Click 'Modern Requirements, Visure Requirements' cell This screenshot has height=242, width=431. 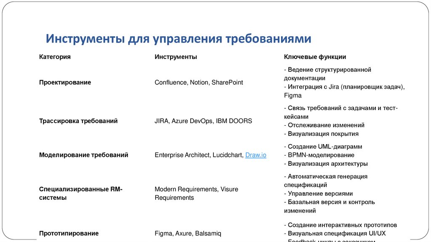[x=196, y=193]
